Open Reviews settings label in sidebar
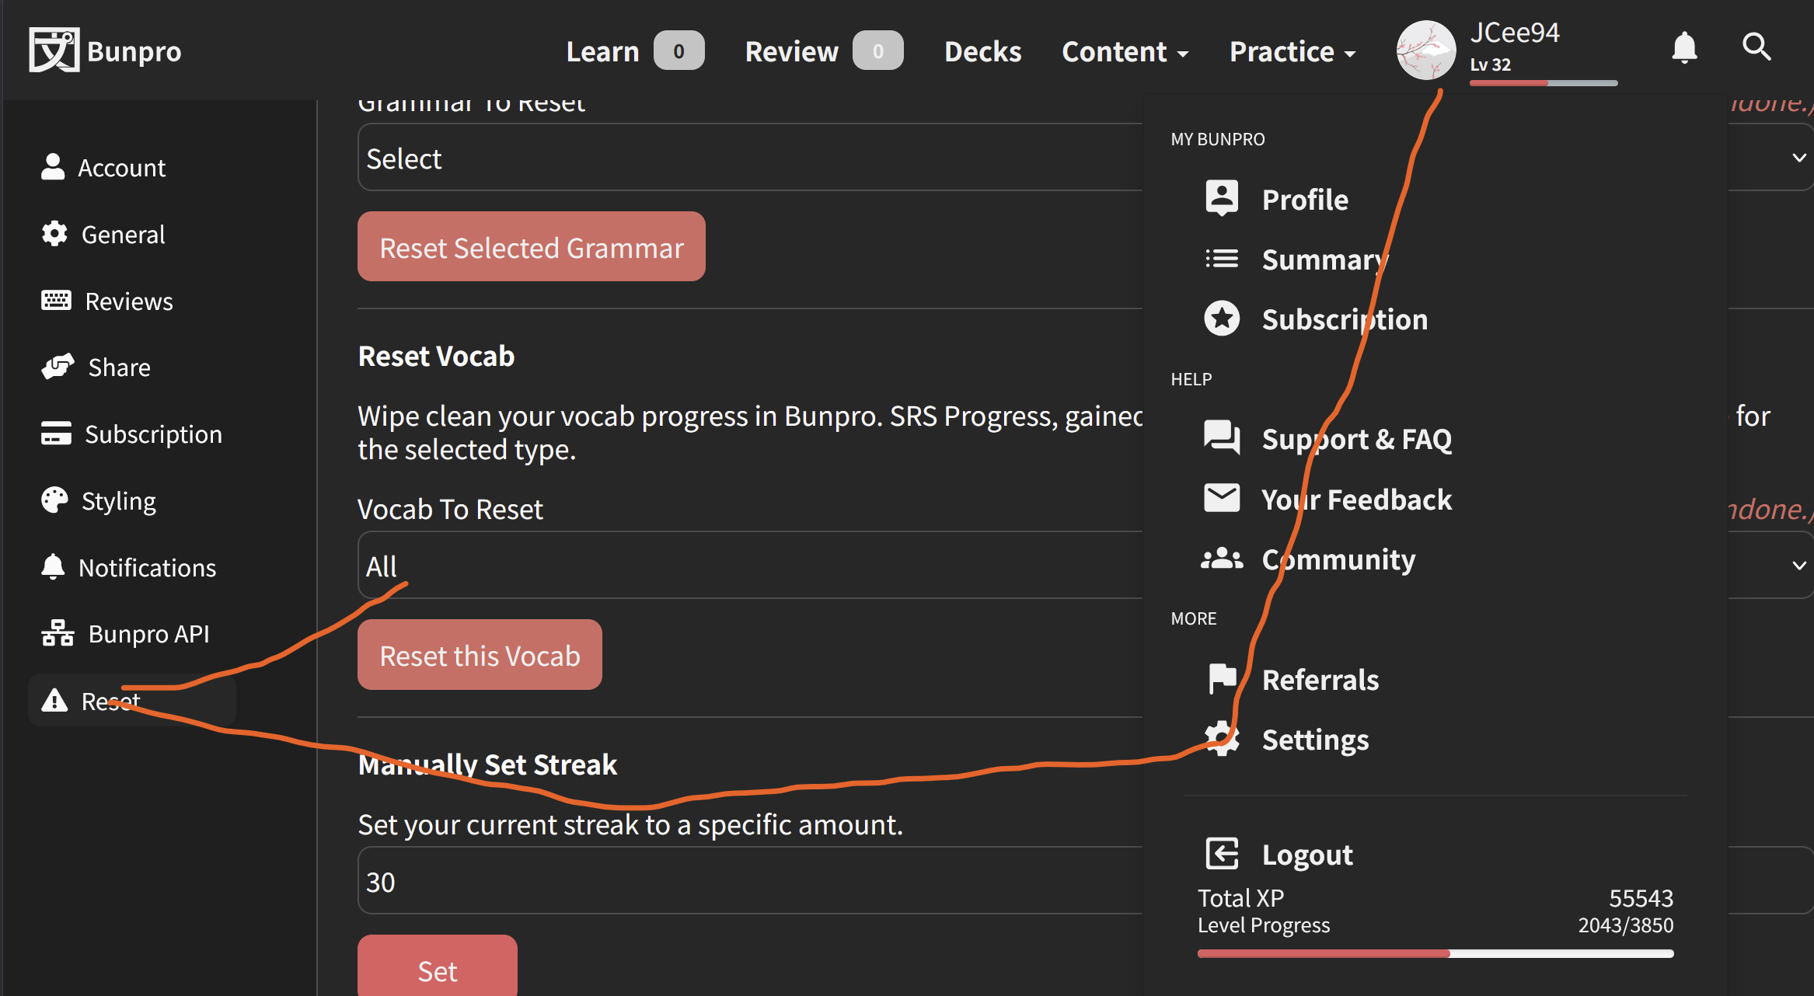Image resolution: width=1814 pixels, height=996 pixels. [x=129, y=301]
